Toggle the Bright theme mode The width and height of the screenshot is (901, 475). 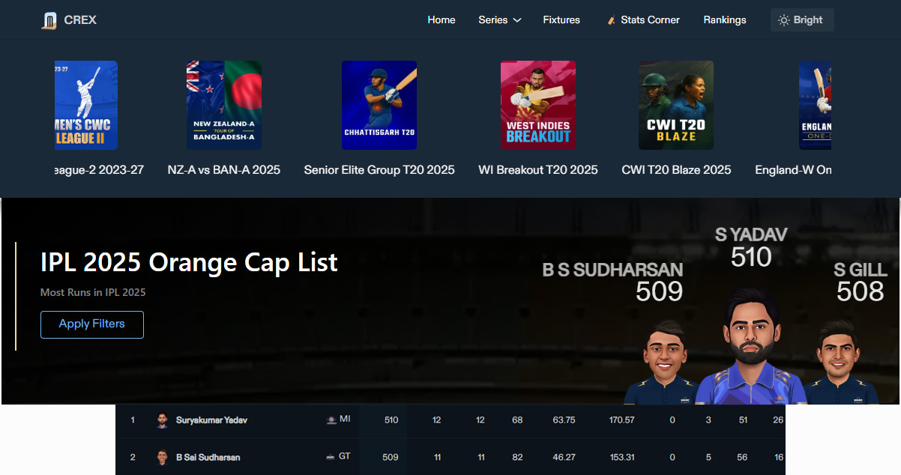tap(801, 20)
